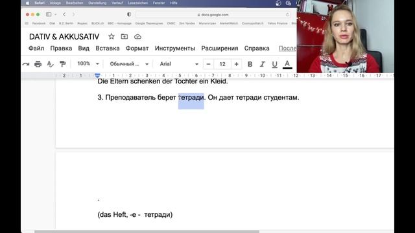Image resolution: width=415 pixels, height=233 pixels.
Task: Open the Формат menu
Action: [x=137, y=49]
